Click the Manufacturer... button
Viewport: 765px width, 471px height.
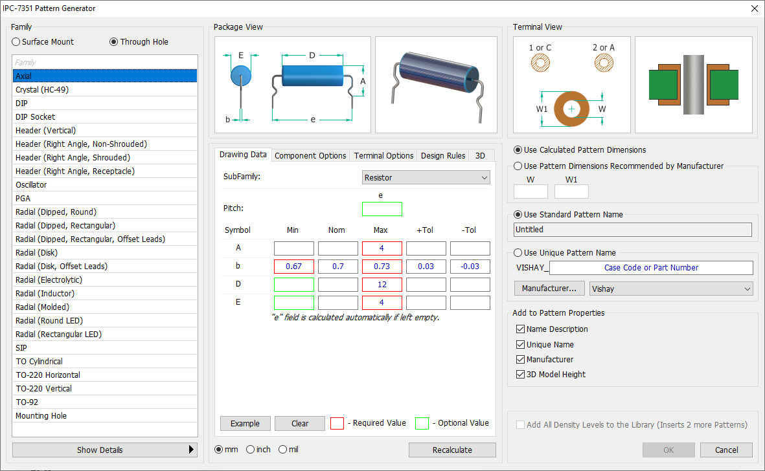(x=549, y=289)
